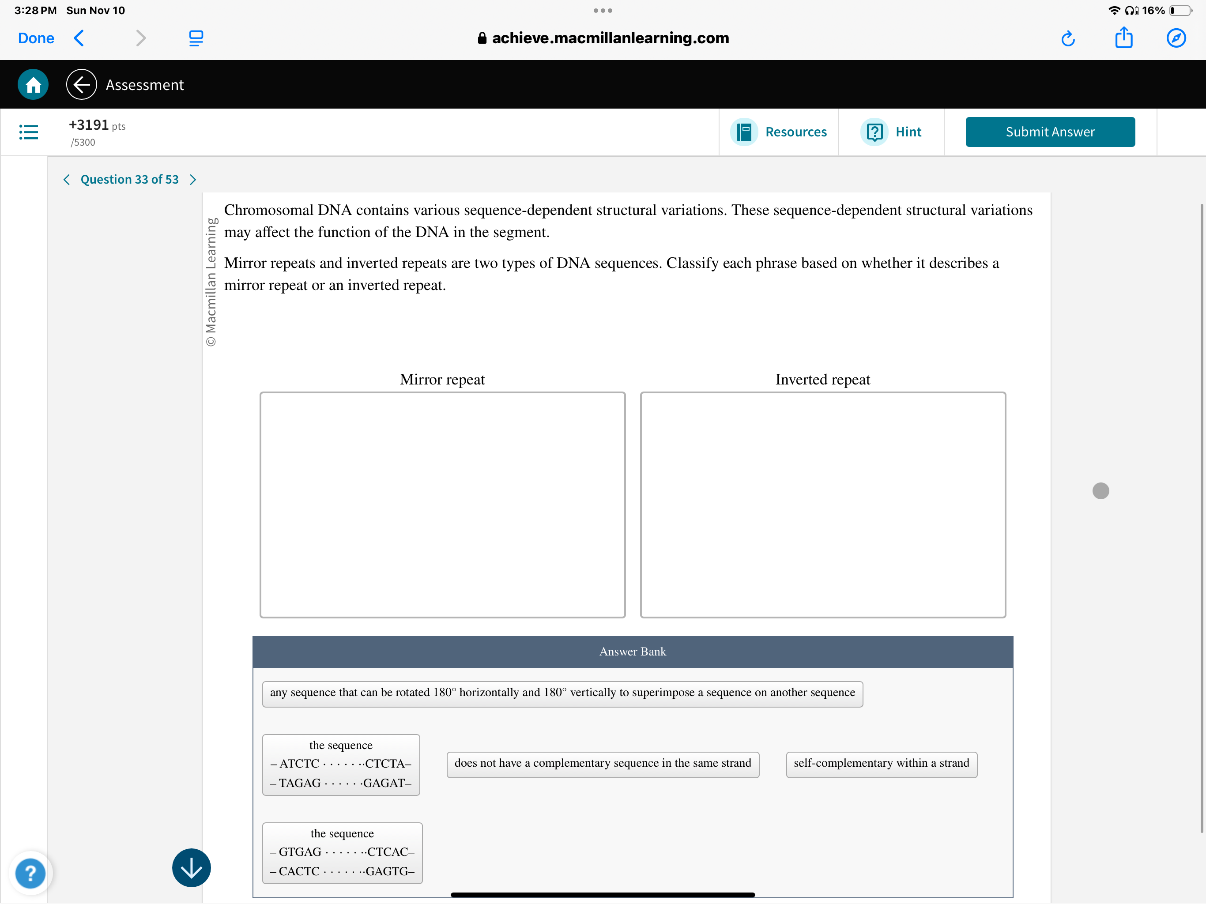Tap Done to close browser
Screen dimensions: 1206x904
click(x=36, y=38)
